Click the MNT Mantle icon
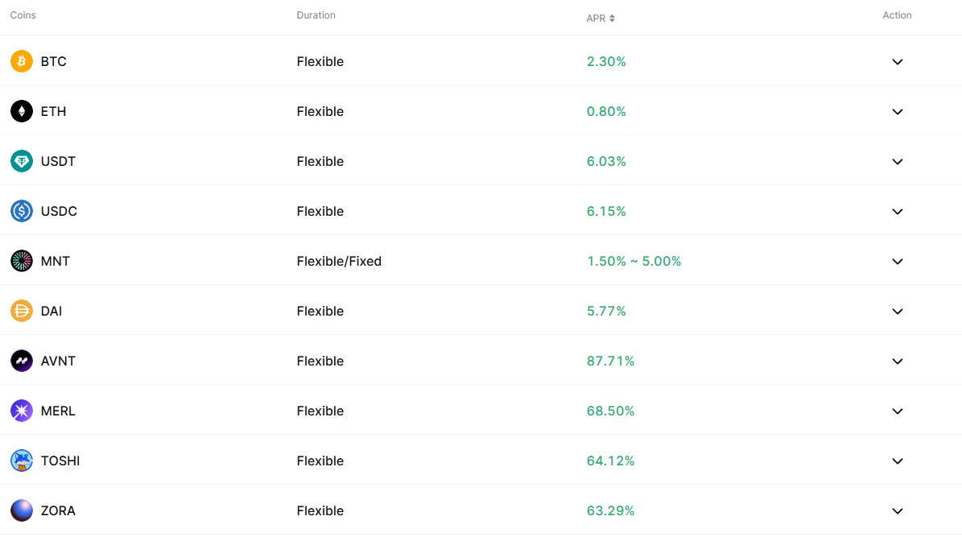Image resolution: width=962 pixels, height=537 pixels. coord(22,261)
